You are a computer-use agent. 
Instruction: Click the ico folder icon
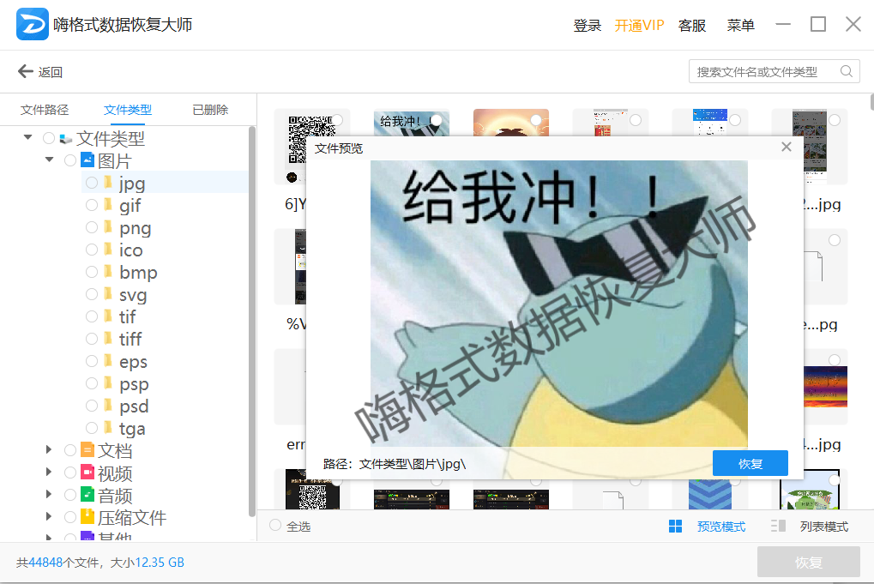(108, 249)
